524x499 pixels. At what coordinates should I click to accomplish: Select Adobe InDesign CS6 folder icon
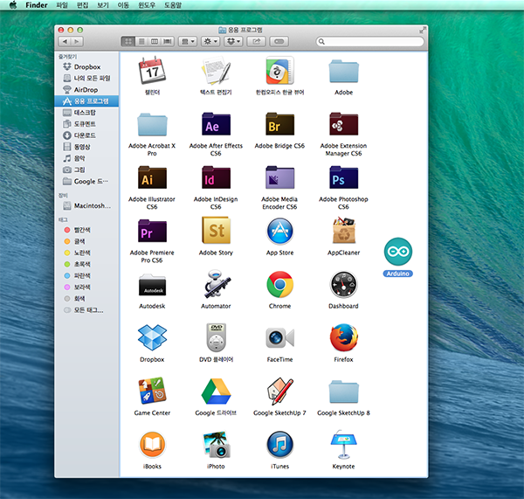tap(216, 177)
